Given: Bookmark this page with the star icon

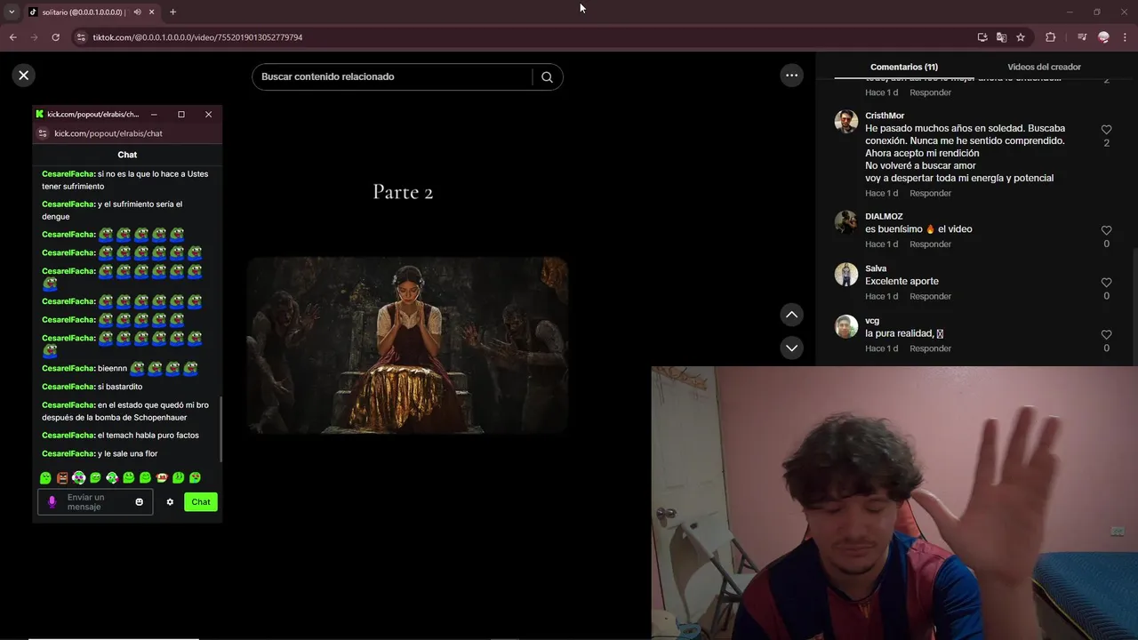Looking at the screenshot, I should [1021, 37].
